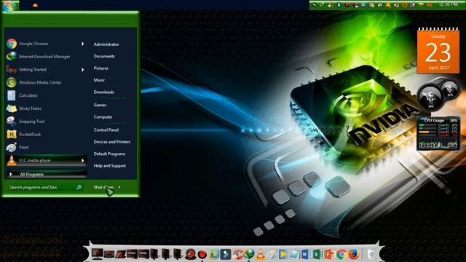Screen dimensions: 466x262
Task: Click the large CPU meter gauge gadget
Action: click(x=430, y=97)
